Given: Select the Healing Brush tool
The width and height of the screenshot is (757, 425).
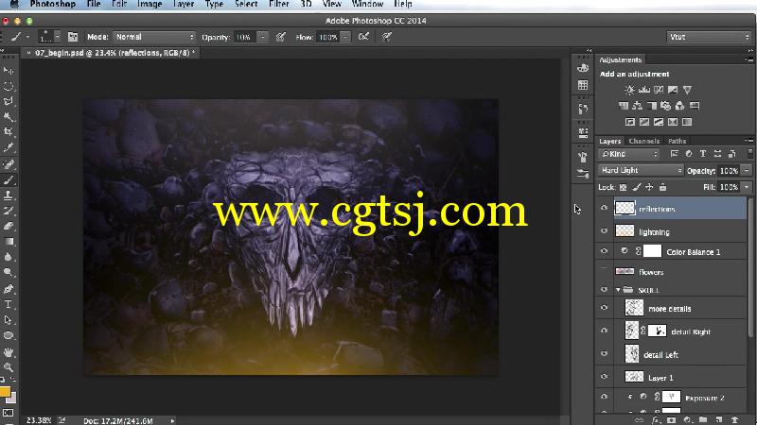Looking at the screenshot, I should [9, 164].
